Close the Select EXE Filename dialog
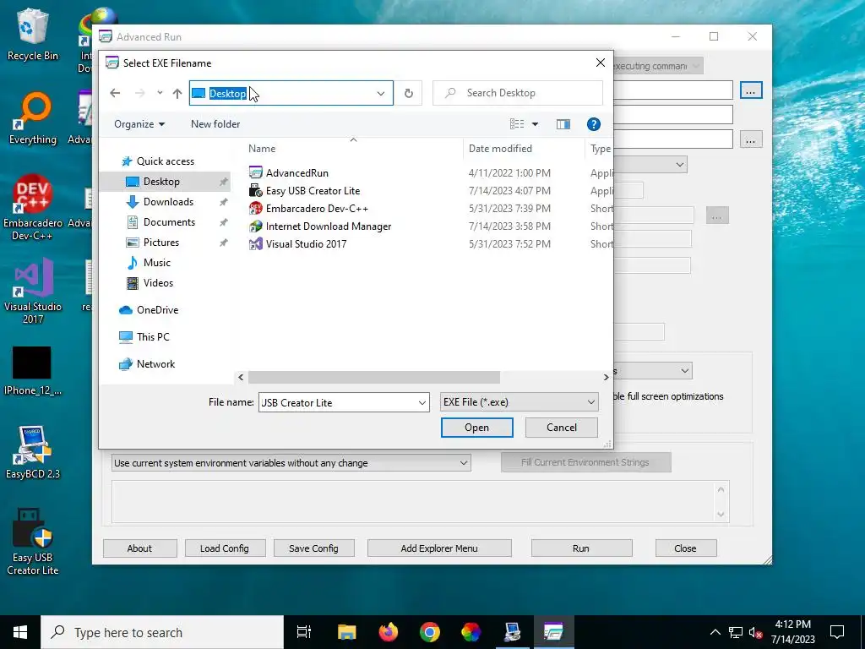Viewport: 865px width, 649px height. [x=601, y=63]
